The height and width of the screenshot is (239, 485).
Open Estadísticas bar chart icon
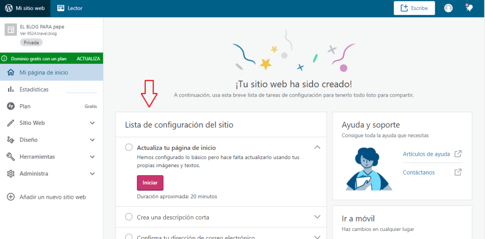tap(10, 89)
